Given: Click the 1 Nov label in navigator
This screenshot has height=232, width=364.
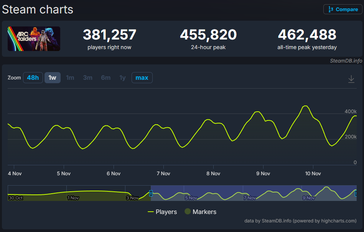Looking at the screenshot, I should point(73,198).
